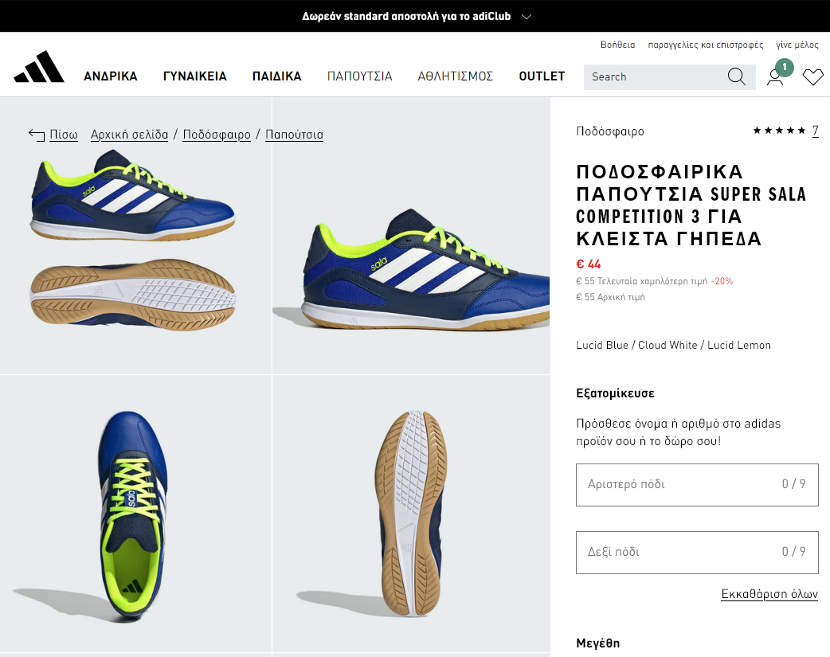Image resolution: width=830 pixels, height=657 pixels.
Task: Open standing sole view shoe image
Action: pos(411,514)
